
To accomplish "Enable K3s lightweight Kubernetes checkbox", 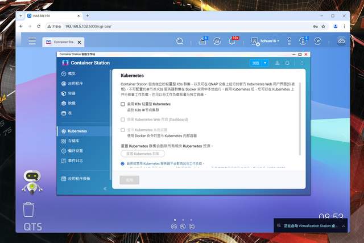I will (x=123, y=104).
